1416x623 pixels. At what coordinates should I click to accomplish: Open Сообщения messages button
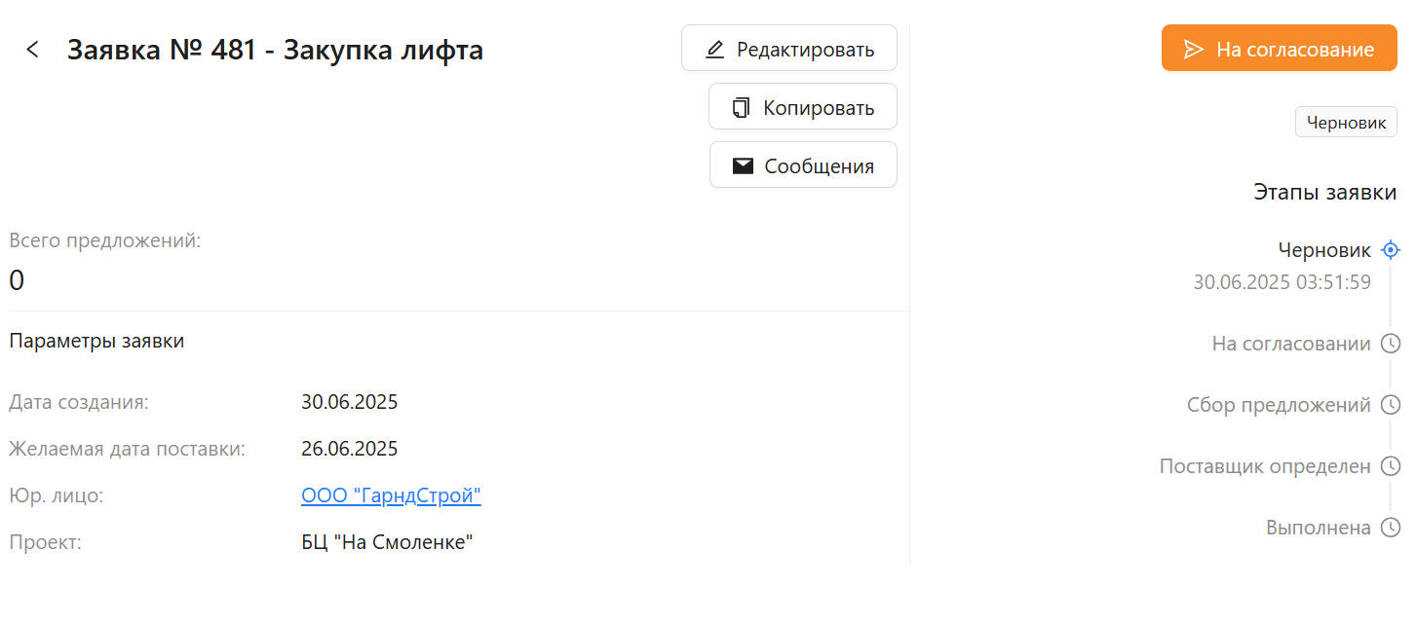[803, 165]
